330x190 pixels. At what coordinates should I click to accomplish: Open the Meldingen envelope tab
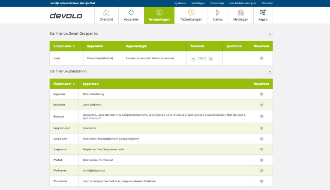tap(240, 15)
